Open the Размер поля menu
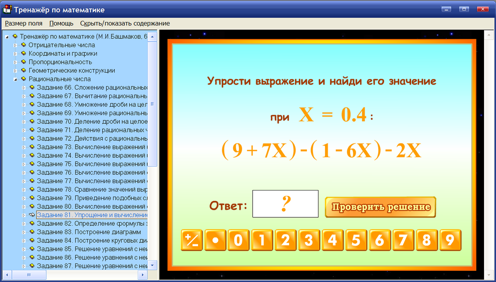Screen dimensions: 496x282 click(23, 23)
